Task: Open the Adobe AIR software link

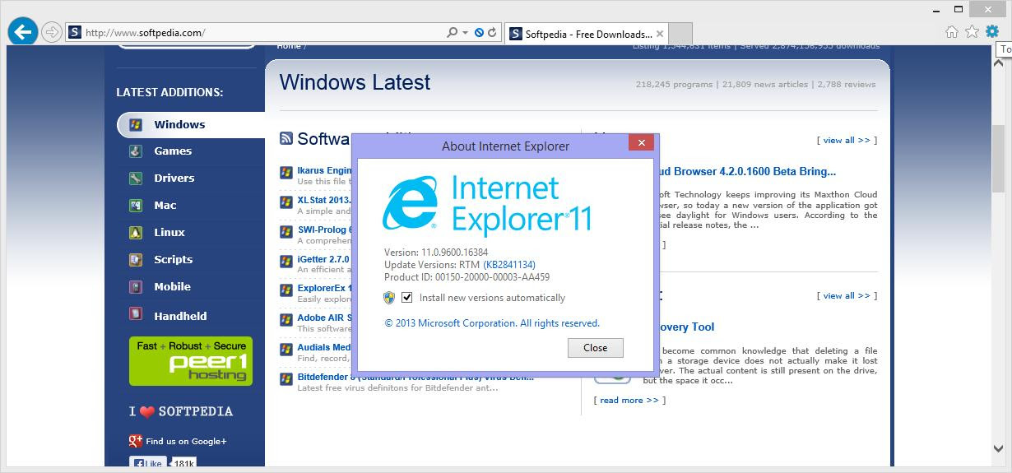Action: click(324, 318)
